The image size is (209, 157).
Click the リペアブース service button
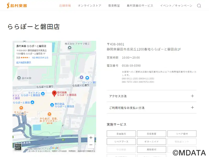[121, 142]
